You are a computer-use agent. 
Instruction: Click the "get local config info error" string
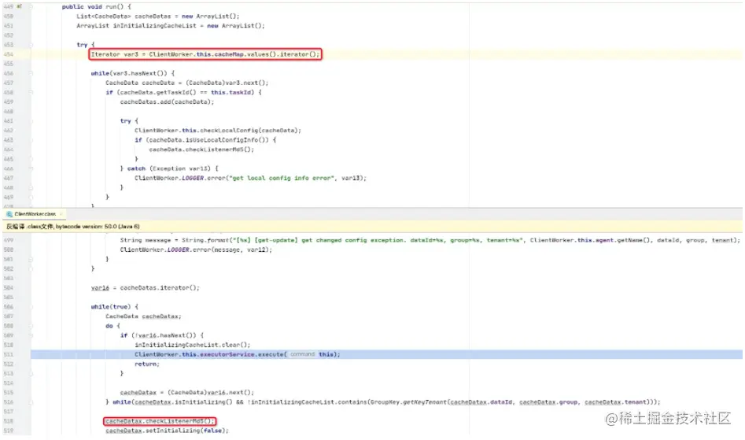pos(282,178)
